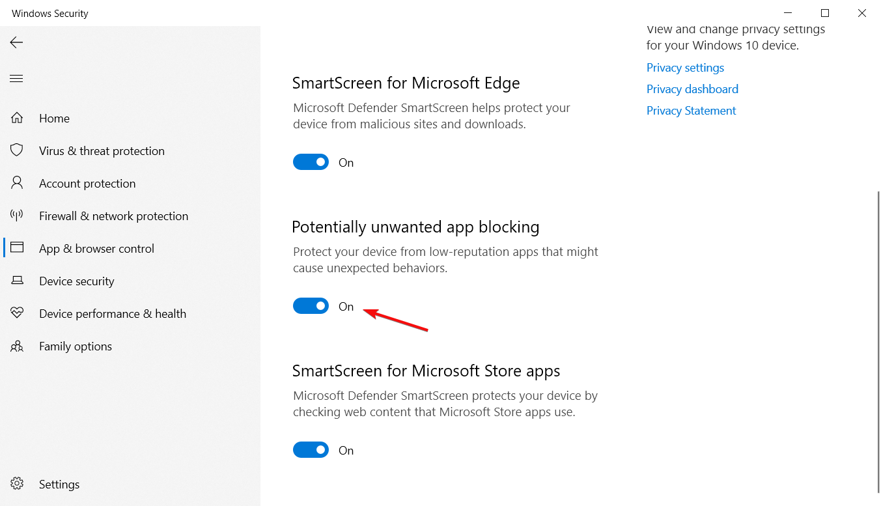Open Virus & threat protection section
The height and width of the screenshot is (506, 881).
[102, 151]
